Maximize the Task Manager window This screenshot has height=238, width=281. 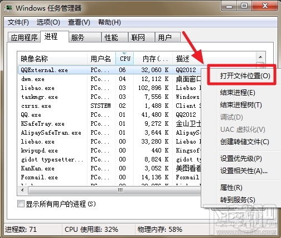click(244, 6)
